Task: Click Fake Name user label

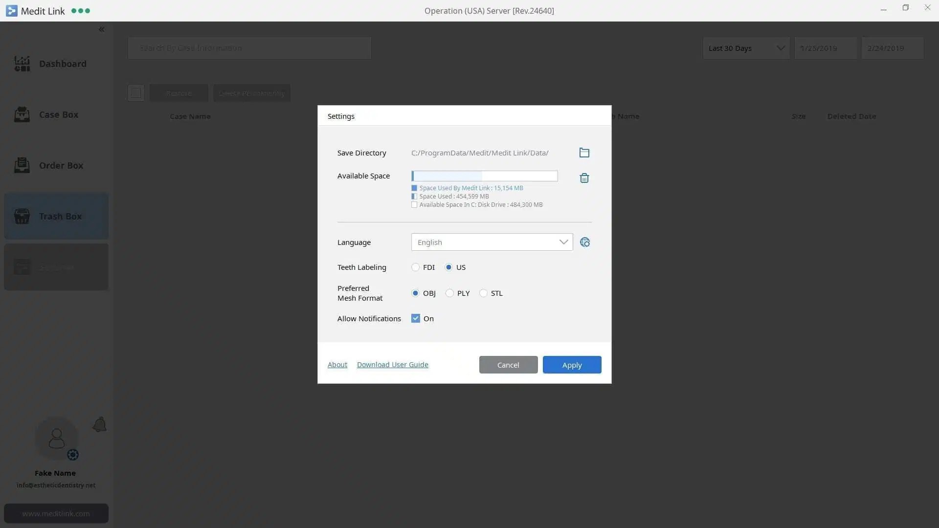Action: click(55, 473)
